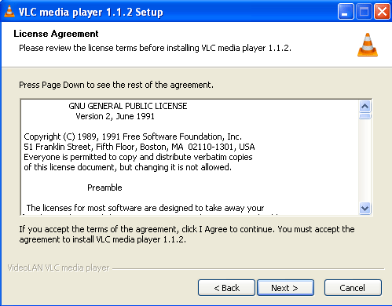Click the VideoLAN VLC media player branding text
The height and width of the screenshot is (306, 392).
point(58,268)
